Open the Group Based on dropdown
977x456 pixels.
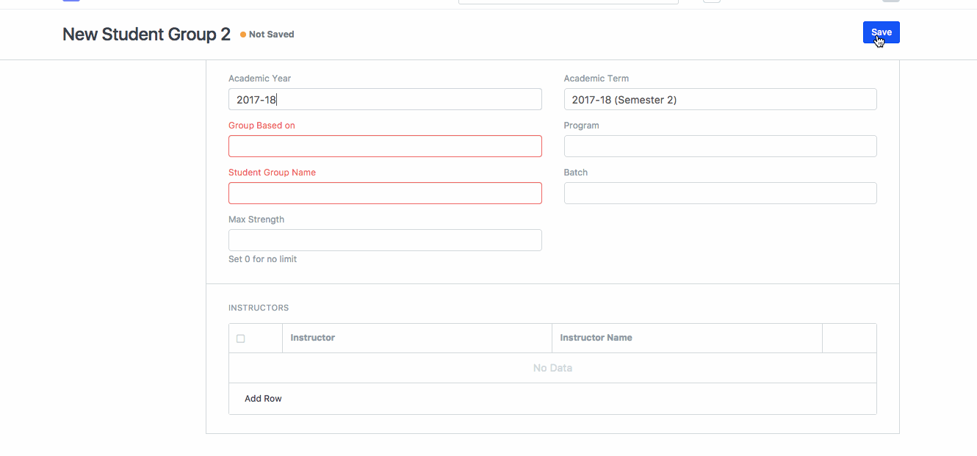(385, 146)
